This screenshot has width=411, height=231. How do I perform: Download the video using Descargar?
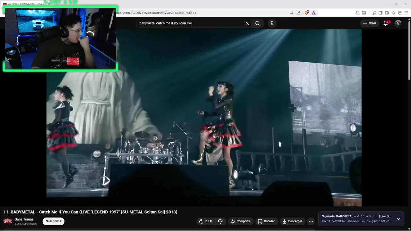click(x=292, y=221)
